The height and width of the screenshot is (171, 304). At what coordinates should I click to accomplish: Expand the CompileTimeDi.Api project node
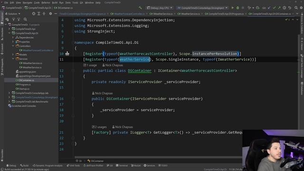[9, 29]
